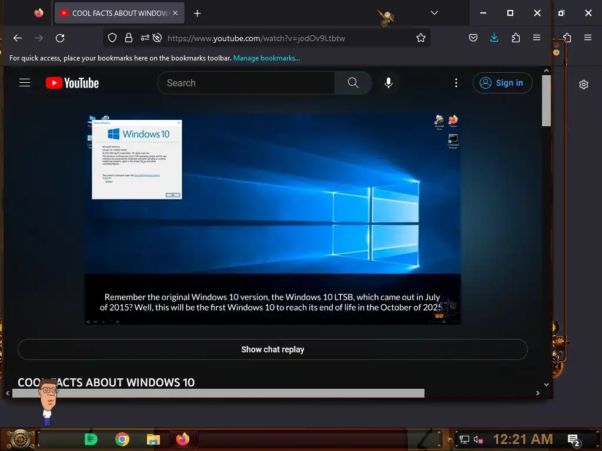The image size is (602, 451).
Task: Open the green notes app in taskbar
Action: click(x=91, y=439)
